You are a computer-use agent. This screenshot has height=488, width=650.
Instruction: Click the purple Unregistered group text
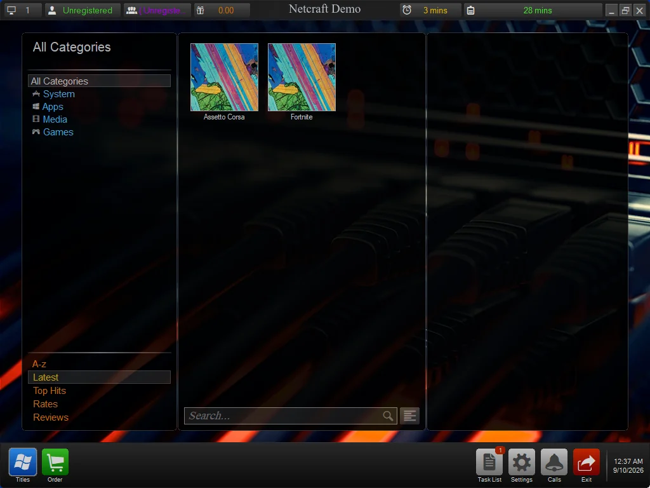(162, 10)
